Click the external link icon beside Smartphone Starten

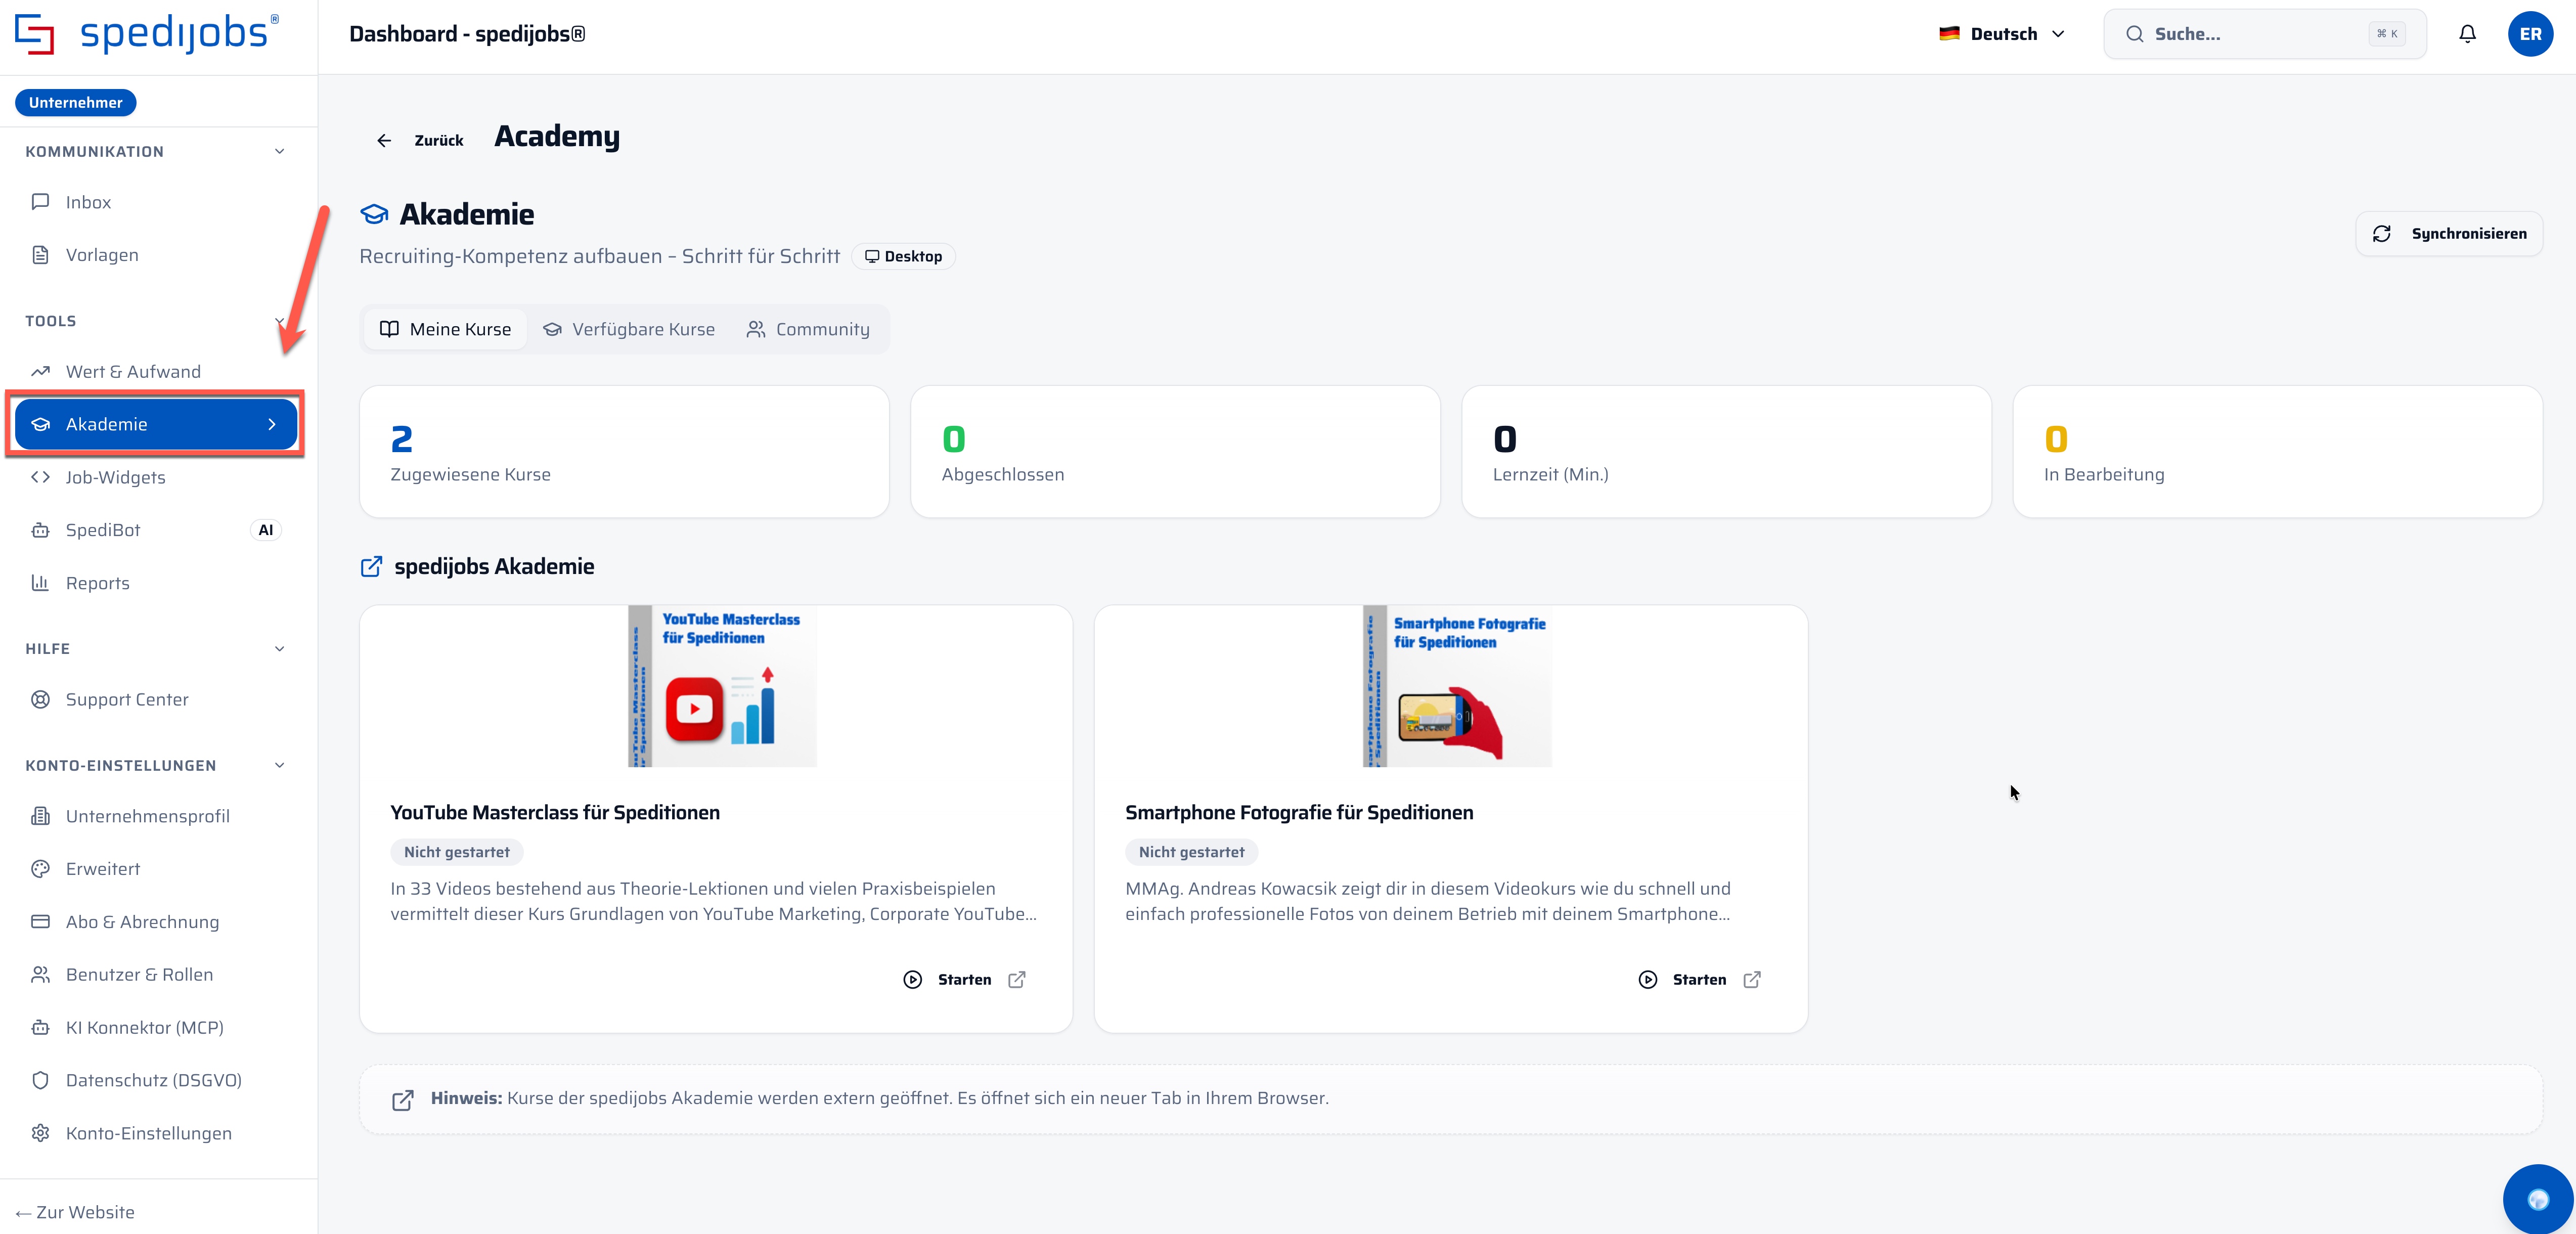[x=1752, y=980]
